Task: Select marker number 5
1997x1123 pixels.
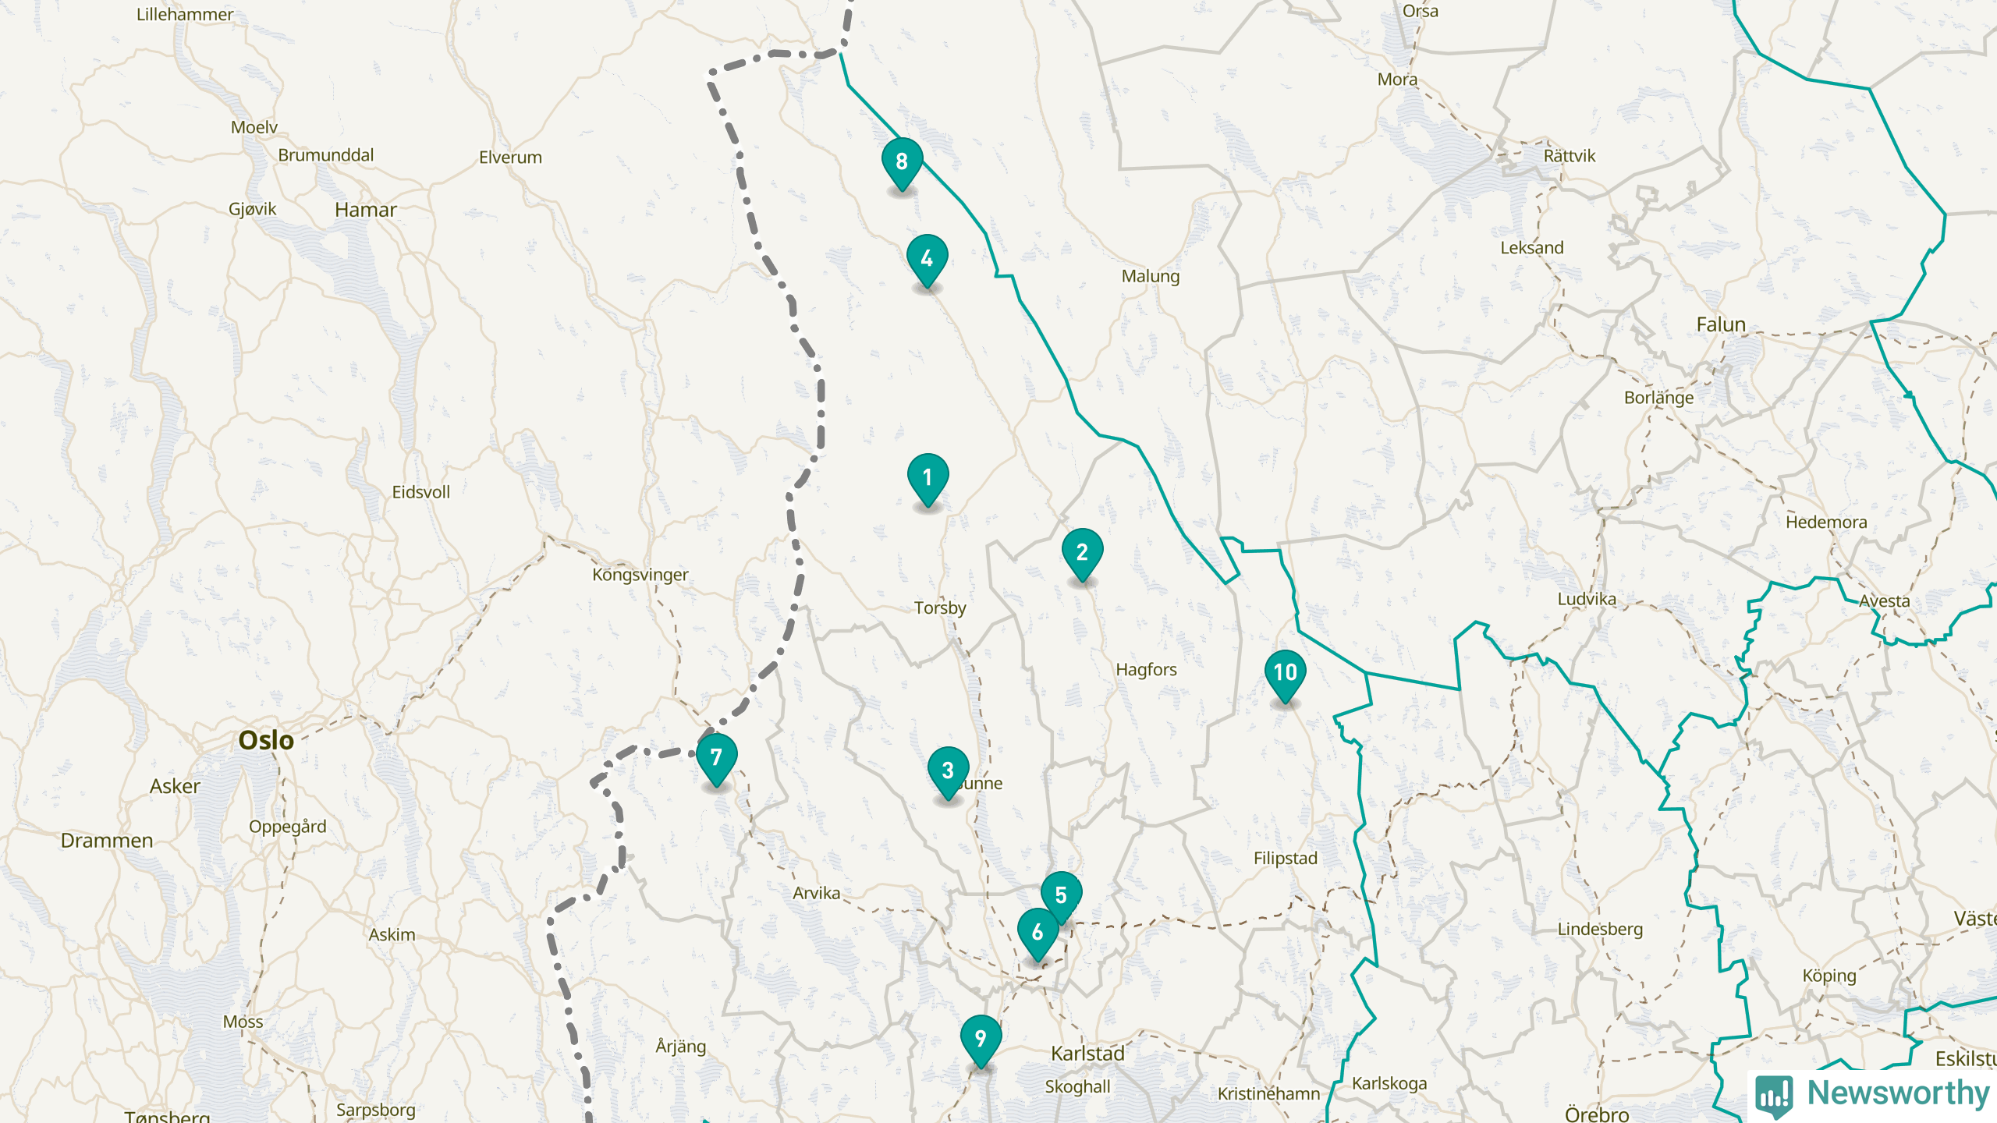Action: pyautogui.click(x=1061, y=898)
